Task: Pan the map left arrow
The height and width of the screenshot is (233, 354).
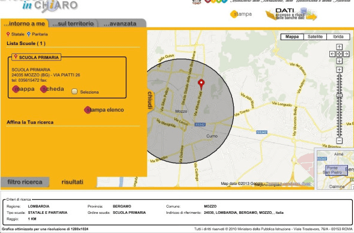Action: coord(332,54)
